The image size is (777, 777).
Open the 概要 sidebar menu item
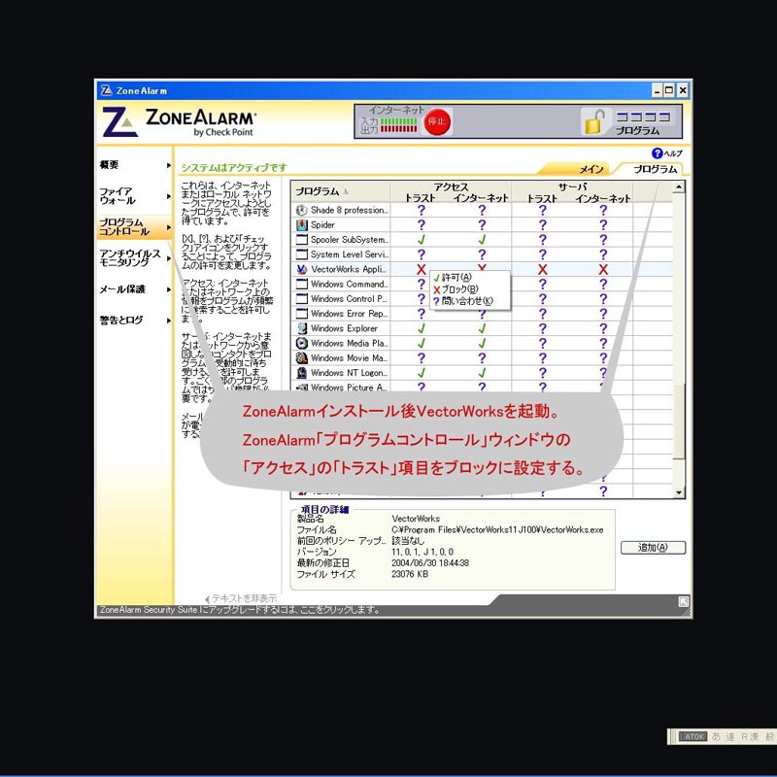[x=110, y=165]
